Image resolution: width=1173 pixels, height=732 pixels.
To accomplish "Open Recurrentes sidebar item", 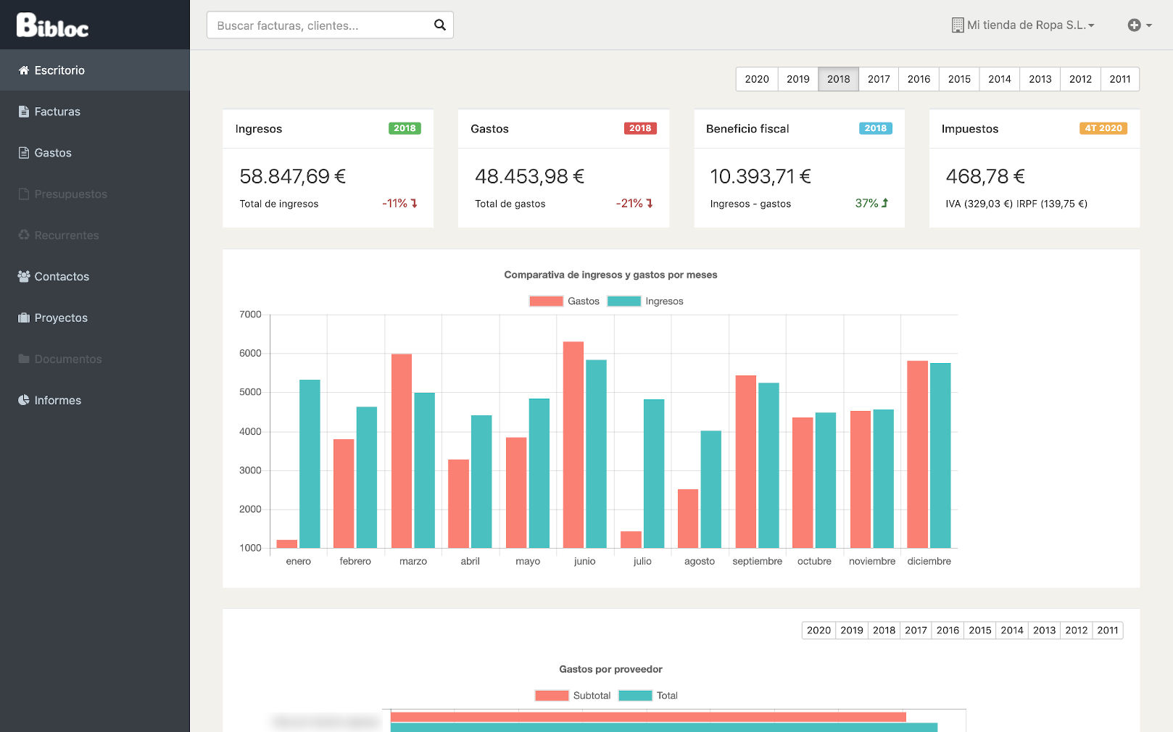I will pos(94,236).
